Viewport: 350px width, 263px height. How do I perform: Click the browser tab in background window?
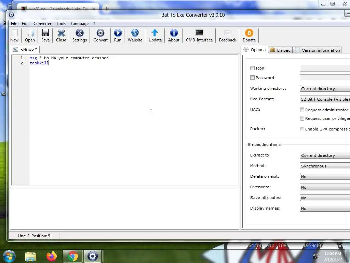coord(58,8)
